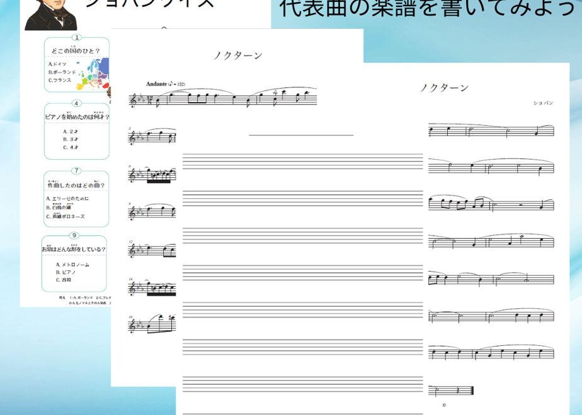The width and height of the screenshot is (582, 415).
Task: Click the colorful Europe map image
Action: [x=93, y=74]
